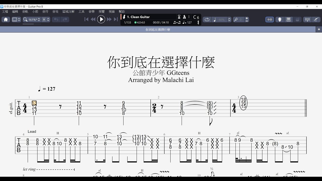Toggle the global view soundwave button
This screenshot has height=181, width=322.
[x=270, y=19]
